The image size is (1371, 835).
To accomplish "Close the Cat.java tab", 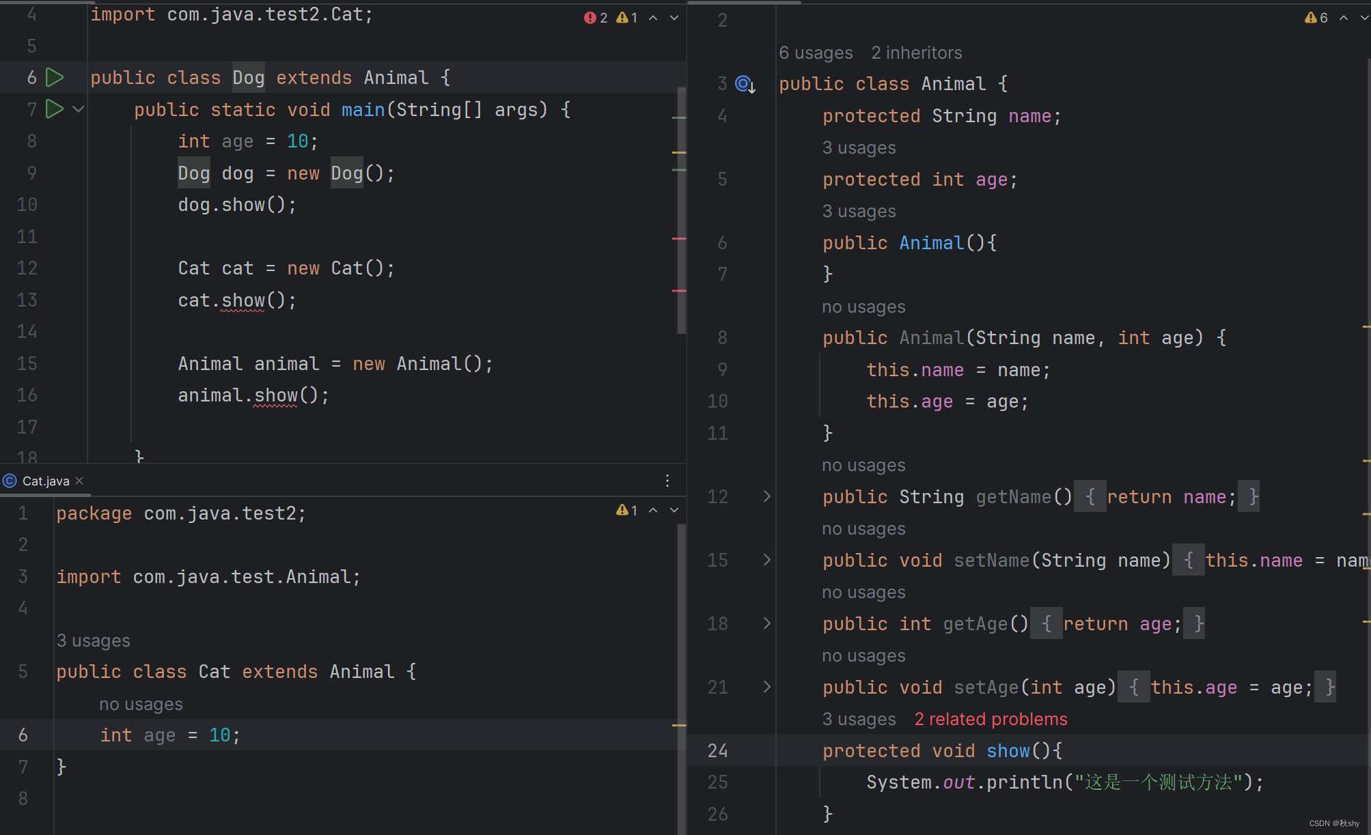I will (80, 481).
